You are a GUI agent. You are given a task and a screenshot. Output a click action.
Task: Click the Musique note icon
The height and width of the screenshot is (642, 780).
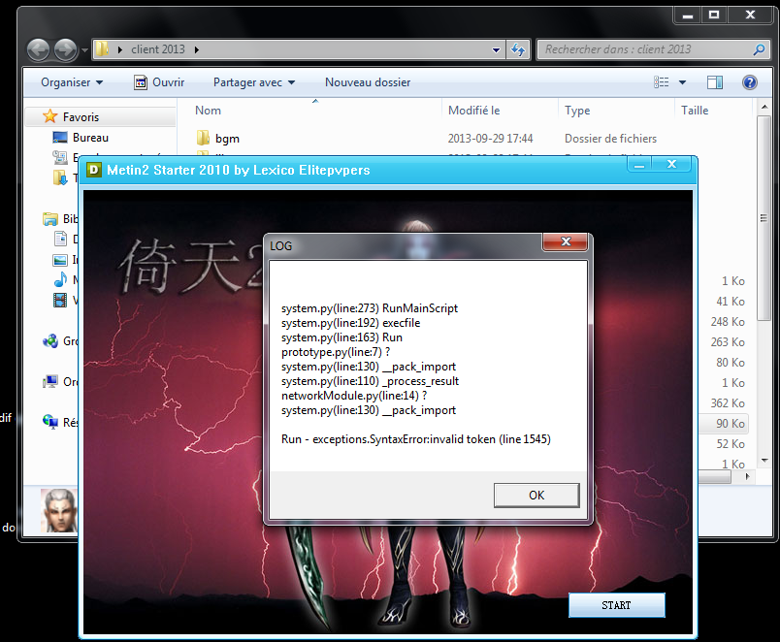click(x=60, y=279)
